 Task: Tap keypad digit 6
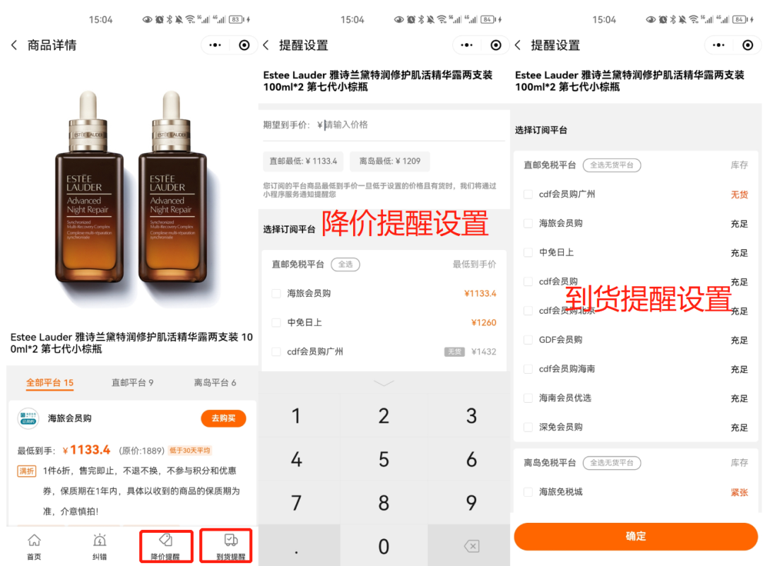(471, 459)
